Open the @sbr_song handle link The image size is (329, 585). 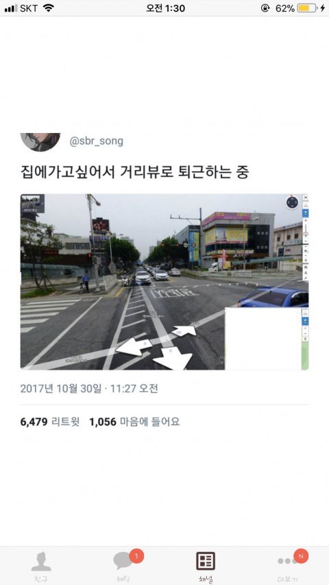pyautogui.click(x=96, y=142)
